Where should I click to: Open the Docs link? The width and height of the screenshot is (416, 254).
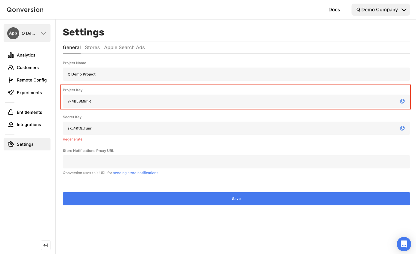(334, 10)
